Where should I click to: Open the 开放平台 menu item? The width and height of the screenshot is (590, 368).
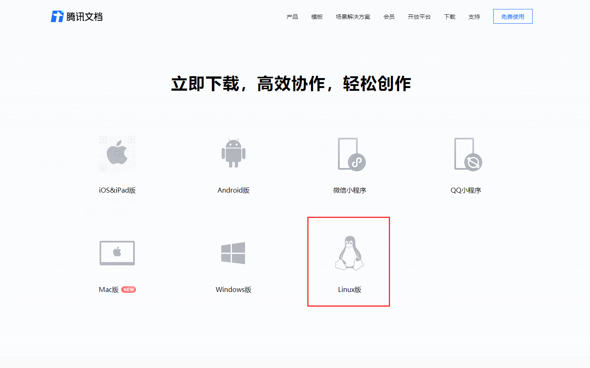click(419, 17)
